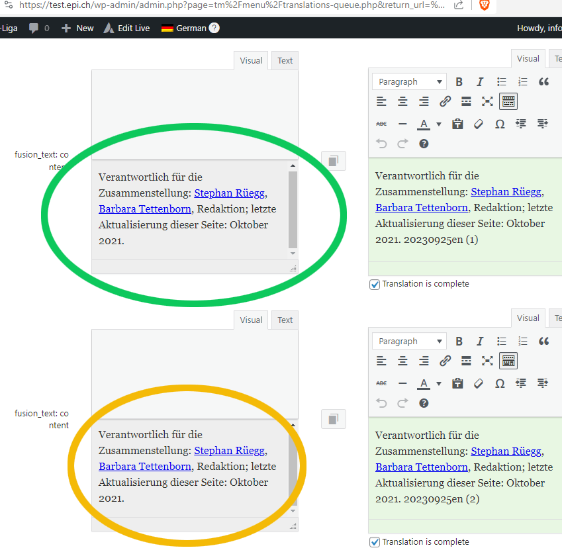Expand text color arrow in upper translation editor
Viewport: 562px width, 556px height.
(439, 124)
